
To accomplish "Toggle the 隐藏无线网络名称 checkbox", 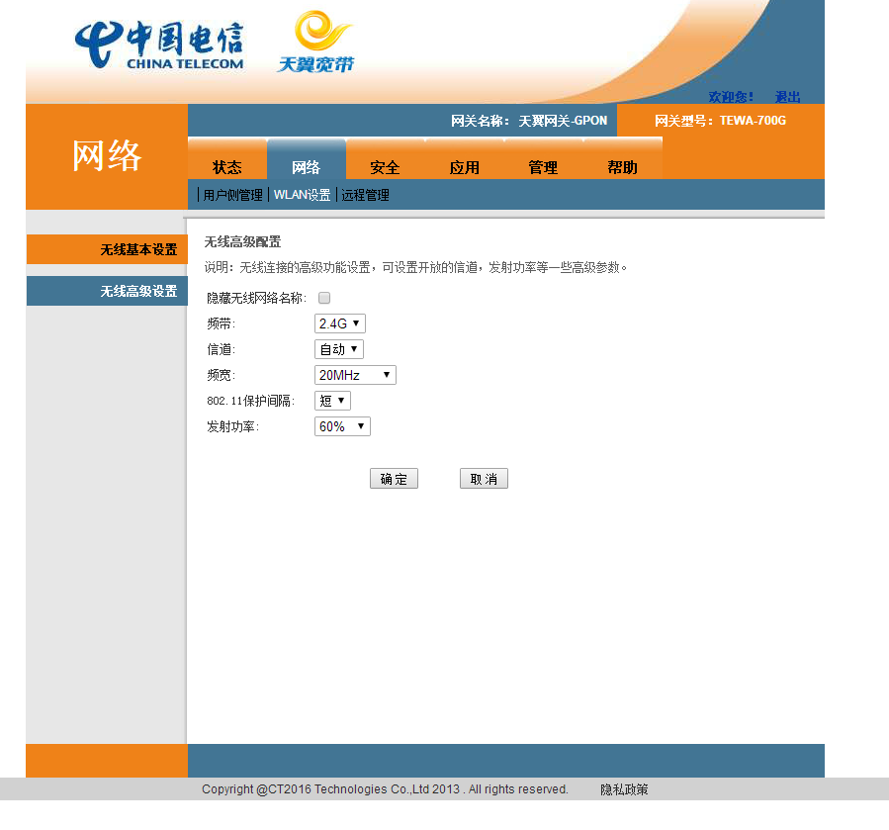I will [x=324, y=298].
